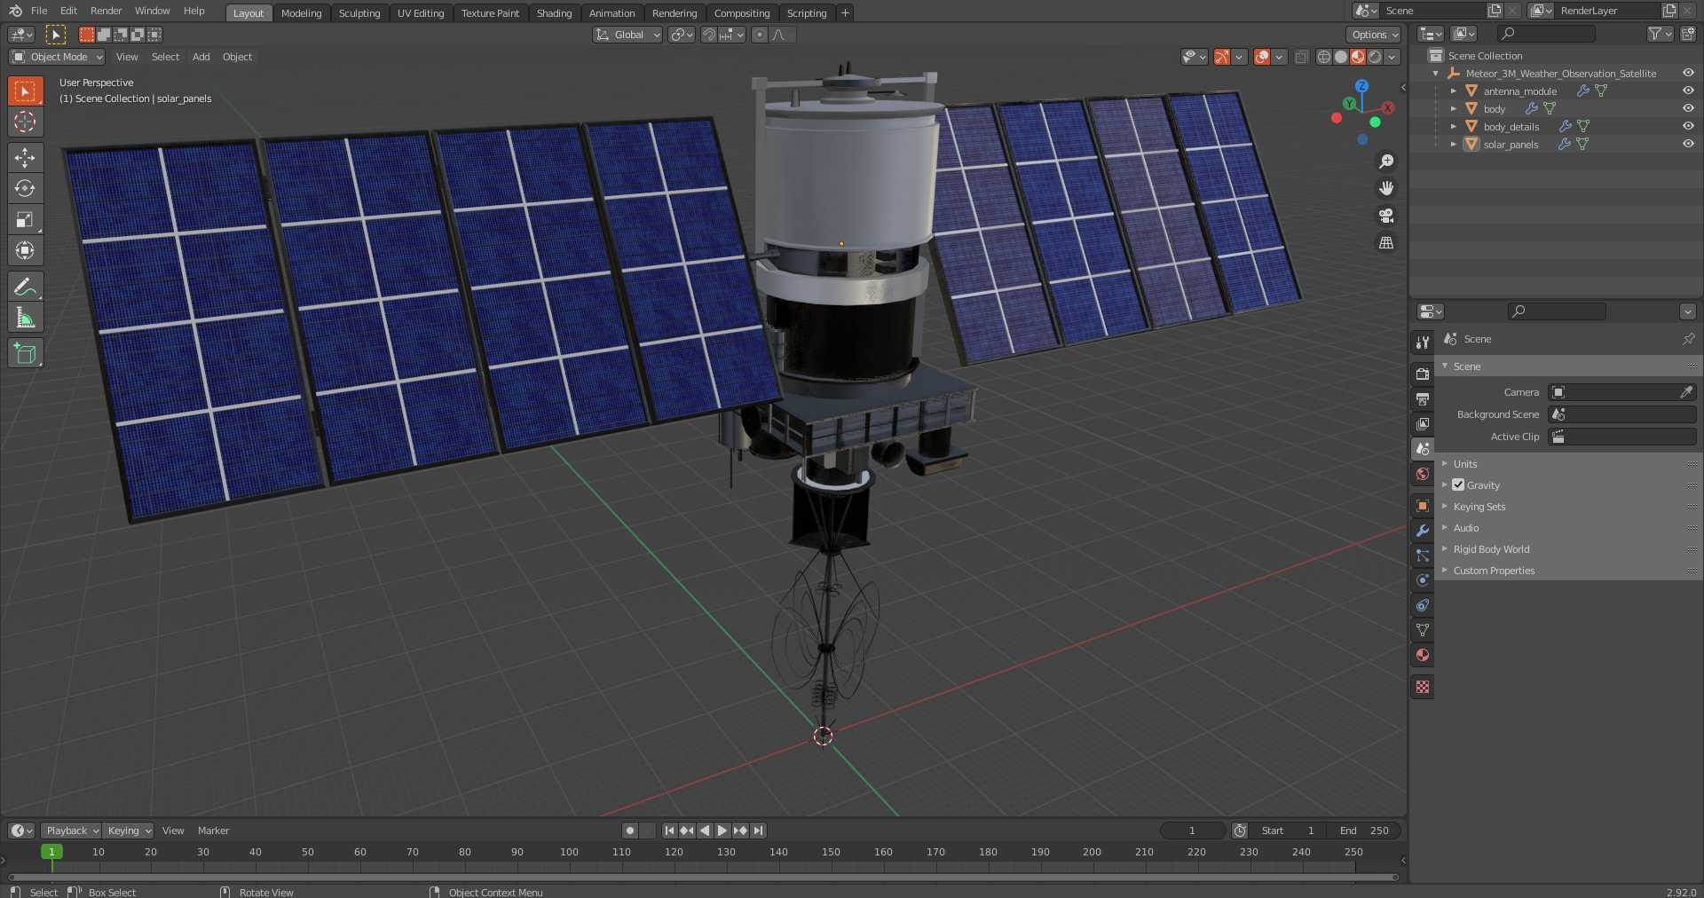Select the Annotate tool
The image size is (1704, 898).
25,287
